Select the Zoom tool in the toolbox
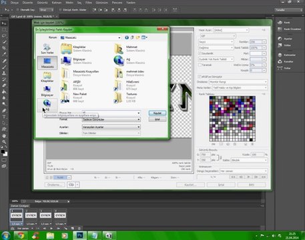The height and width of the screenshot is (240, 305). [4, 142]
